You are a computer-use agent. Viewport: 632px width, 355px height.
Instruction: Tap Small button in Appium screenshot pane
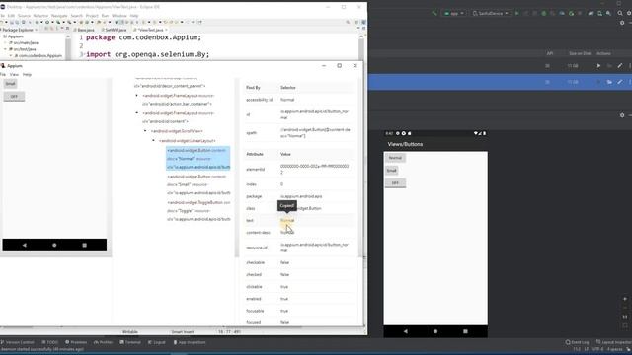[10, 83]
